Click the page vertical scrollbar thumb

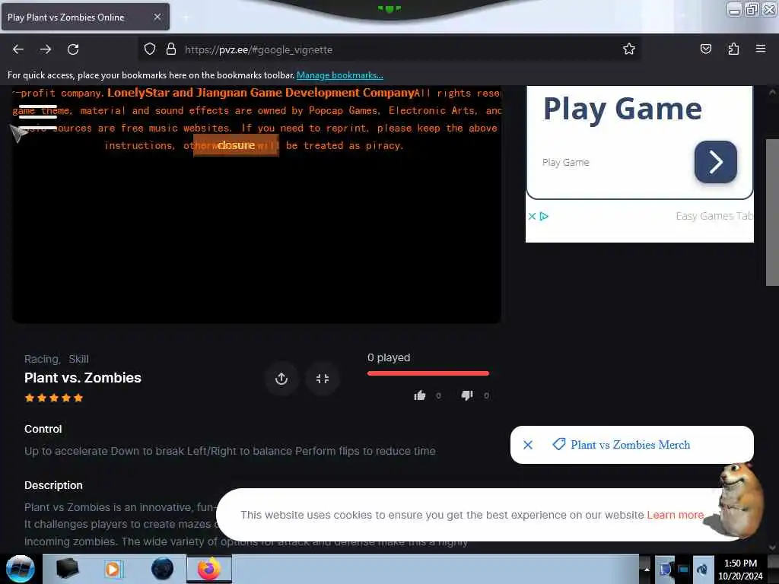[x=772, y=213]
